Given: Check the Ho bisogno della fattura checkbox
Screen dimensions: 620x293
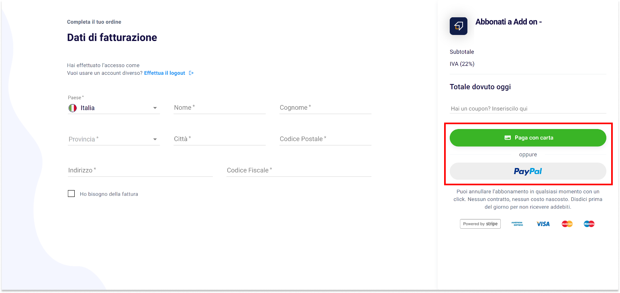Looking at the screenshot, I should pyautogui.click(x=71, y=194).
